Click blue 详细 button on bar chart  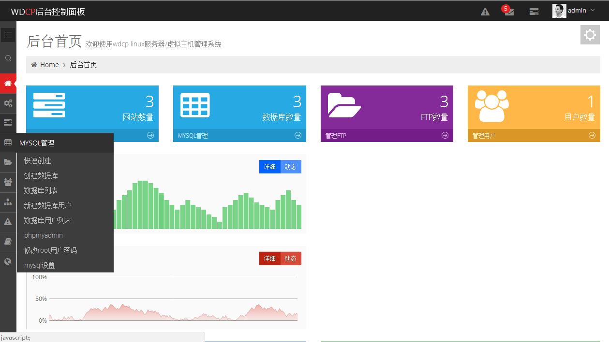coord(270,167)
